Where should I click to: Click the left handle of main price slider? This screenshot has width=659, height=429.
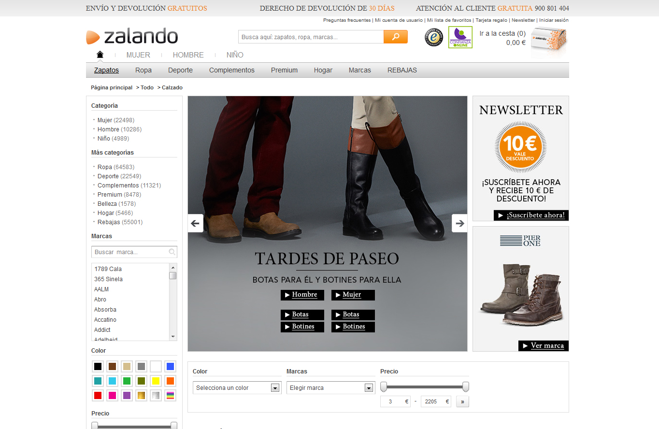(x=384, y=386)
